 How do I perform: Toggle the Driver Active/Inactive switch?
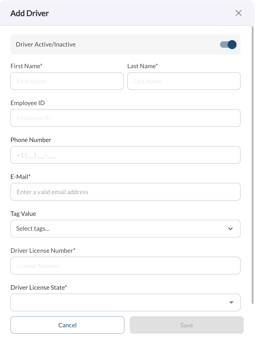point(228,45)
